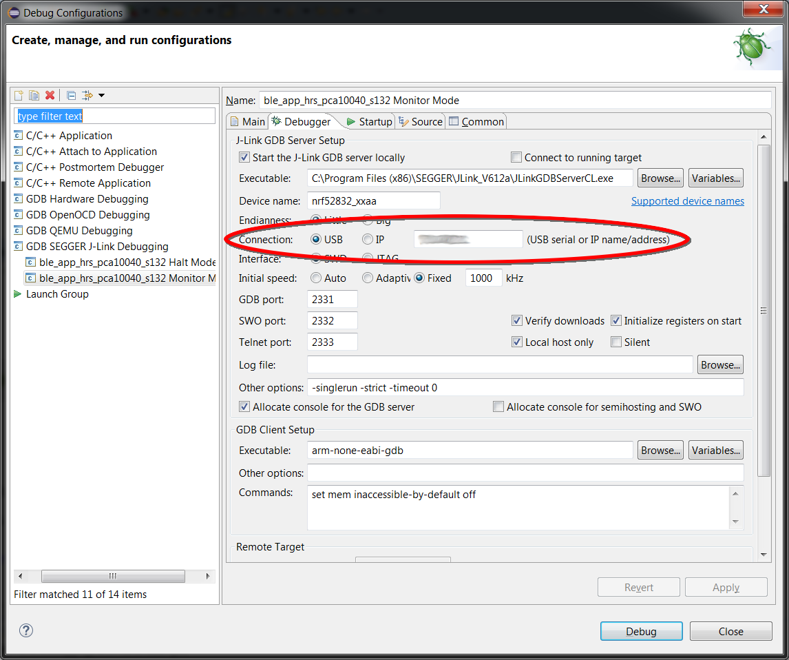The width and height of the screenshot is (789, 660).
Task: Select IP connection radio button
Action: click(368, 240)
